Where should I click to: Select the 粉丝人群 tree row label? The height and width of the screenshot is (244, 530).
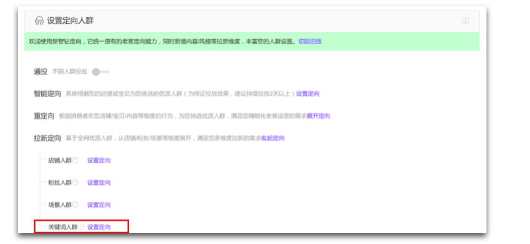(60, 183)
